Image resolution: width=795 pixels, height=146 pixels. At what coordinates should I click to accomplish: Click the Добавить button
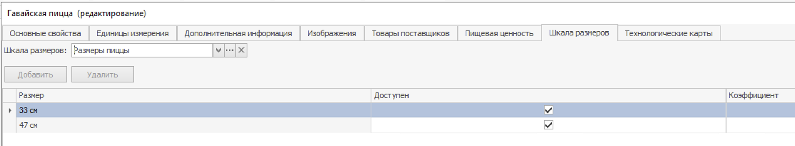(36, 74)
